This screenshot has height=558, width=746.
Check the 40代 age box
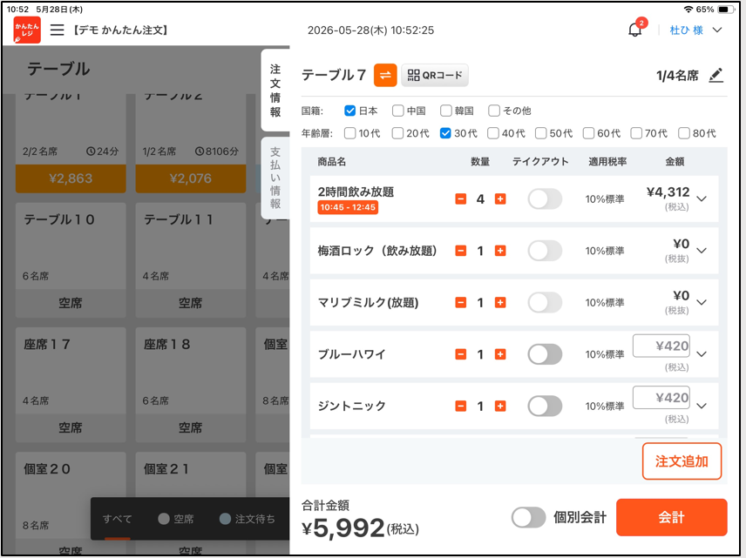click(x=493, y=133)
